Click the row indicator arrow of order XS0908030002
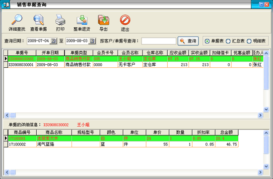The height and width of the screenshot is (179, 273). pyautogui.click(x=6, y=59)
